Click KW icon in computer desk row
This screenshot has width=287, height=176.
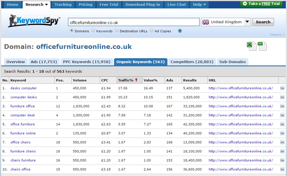(x=282, y=115)
